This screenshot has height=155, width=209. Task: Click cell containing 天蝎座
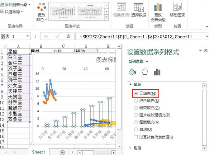click(x=18, y=97)
